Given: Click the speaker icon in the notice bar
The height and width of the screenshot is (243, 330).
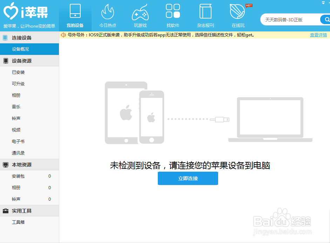Looking at the screenshot, I should (x=64, y=35).
